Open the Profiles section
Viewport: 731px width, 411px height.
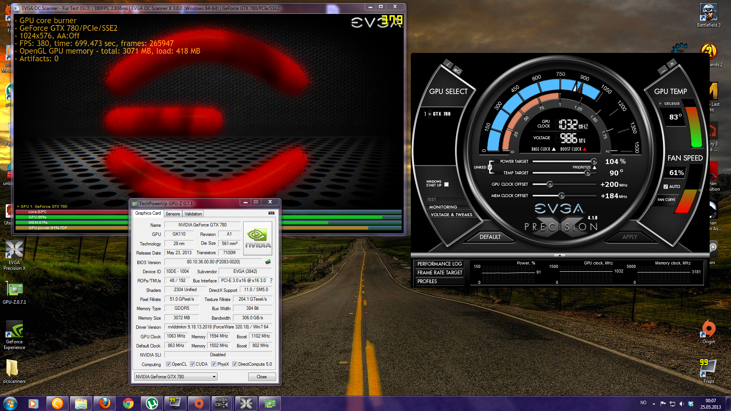tap(439, 281)
